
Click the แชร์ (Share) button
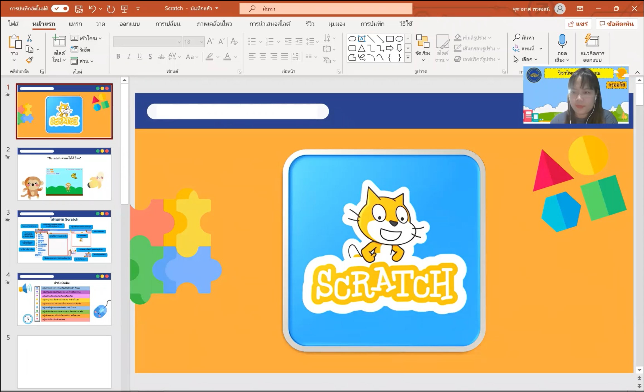578,24
